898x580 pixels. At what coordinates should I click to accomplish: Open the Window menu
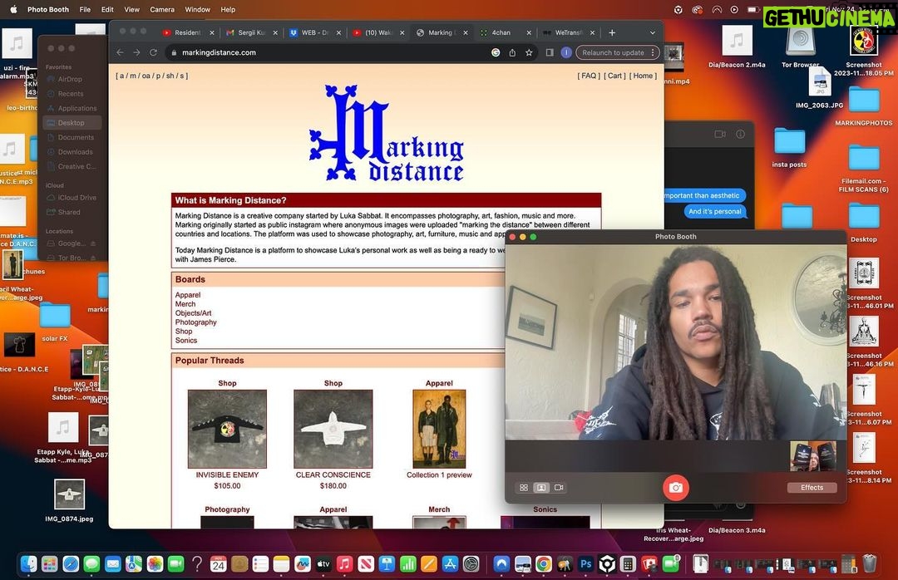[x=198, y=10]
